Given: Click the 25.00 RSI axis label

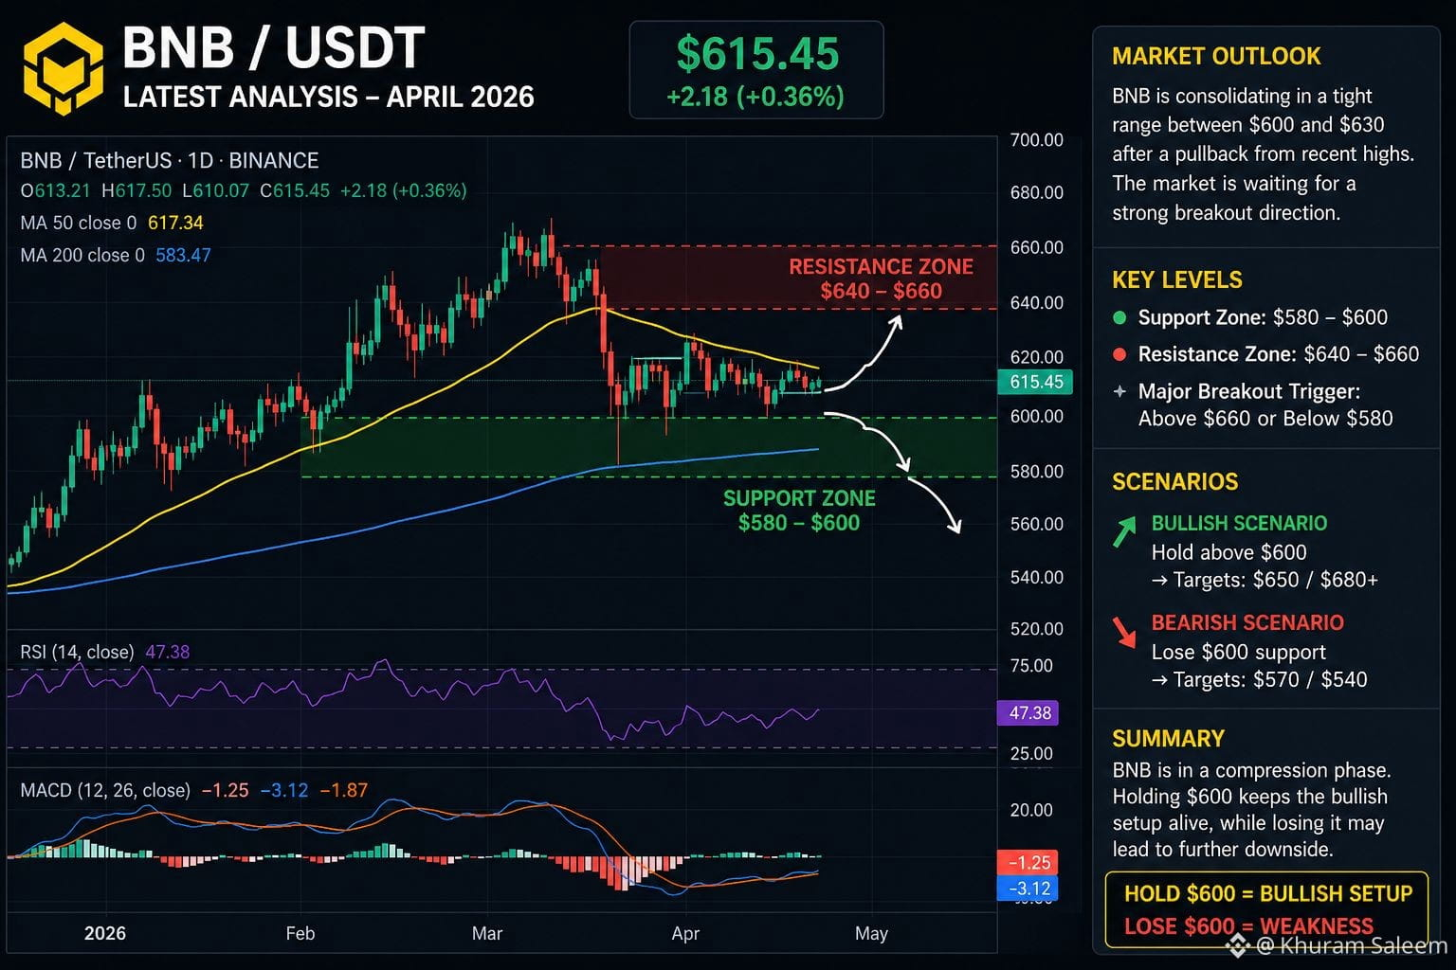Looking at the screenshot, I should [x=1031, y=753].
